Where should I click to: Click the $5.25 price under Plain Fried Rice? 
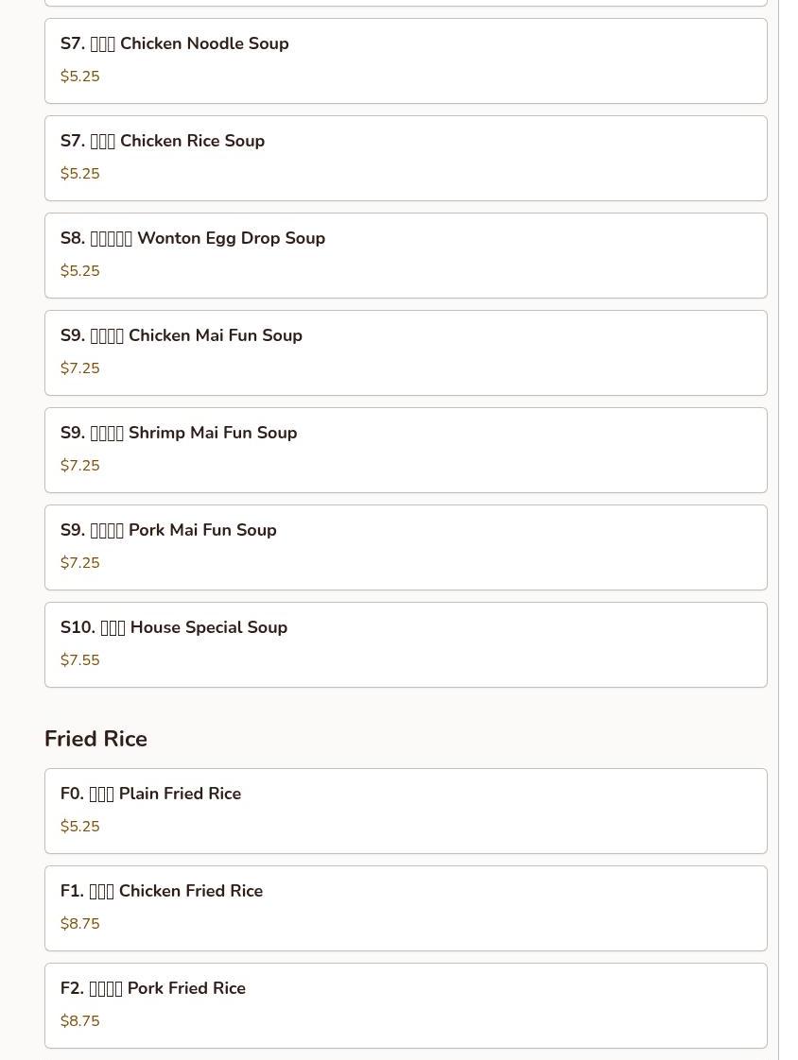click(x=80, y=827)
